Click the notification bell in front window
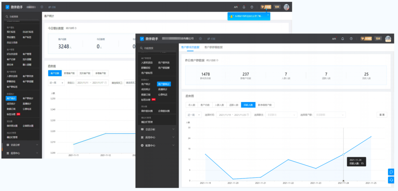Viewport: 398px width, 191px height. pyautogui.click(x=343, y=39)
